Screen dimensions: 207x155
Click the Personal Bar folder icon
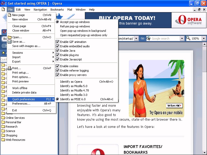[x=3, y=122]
